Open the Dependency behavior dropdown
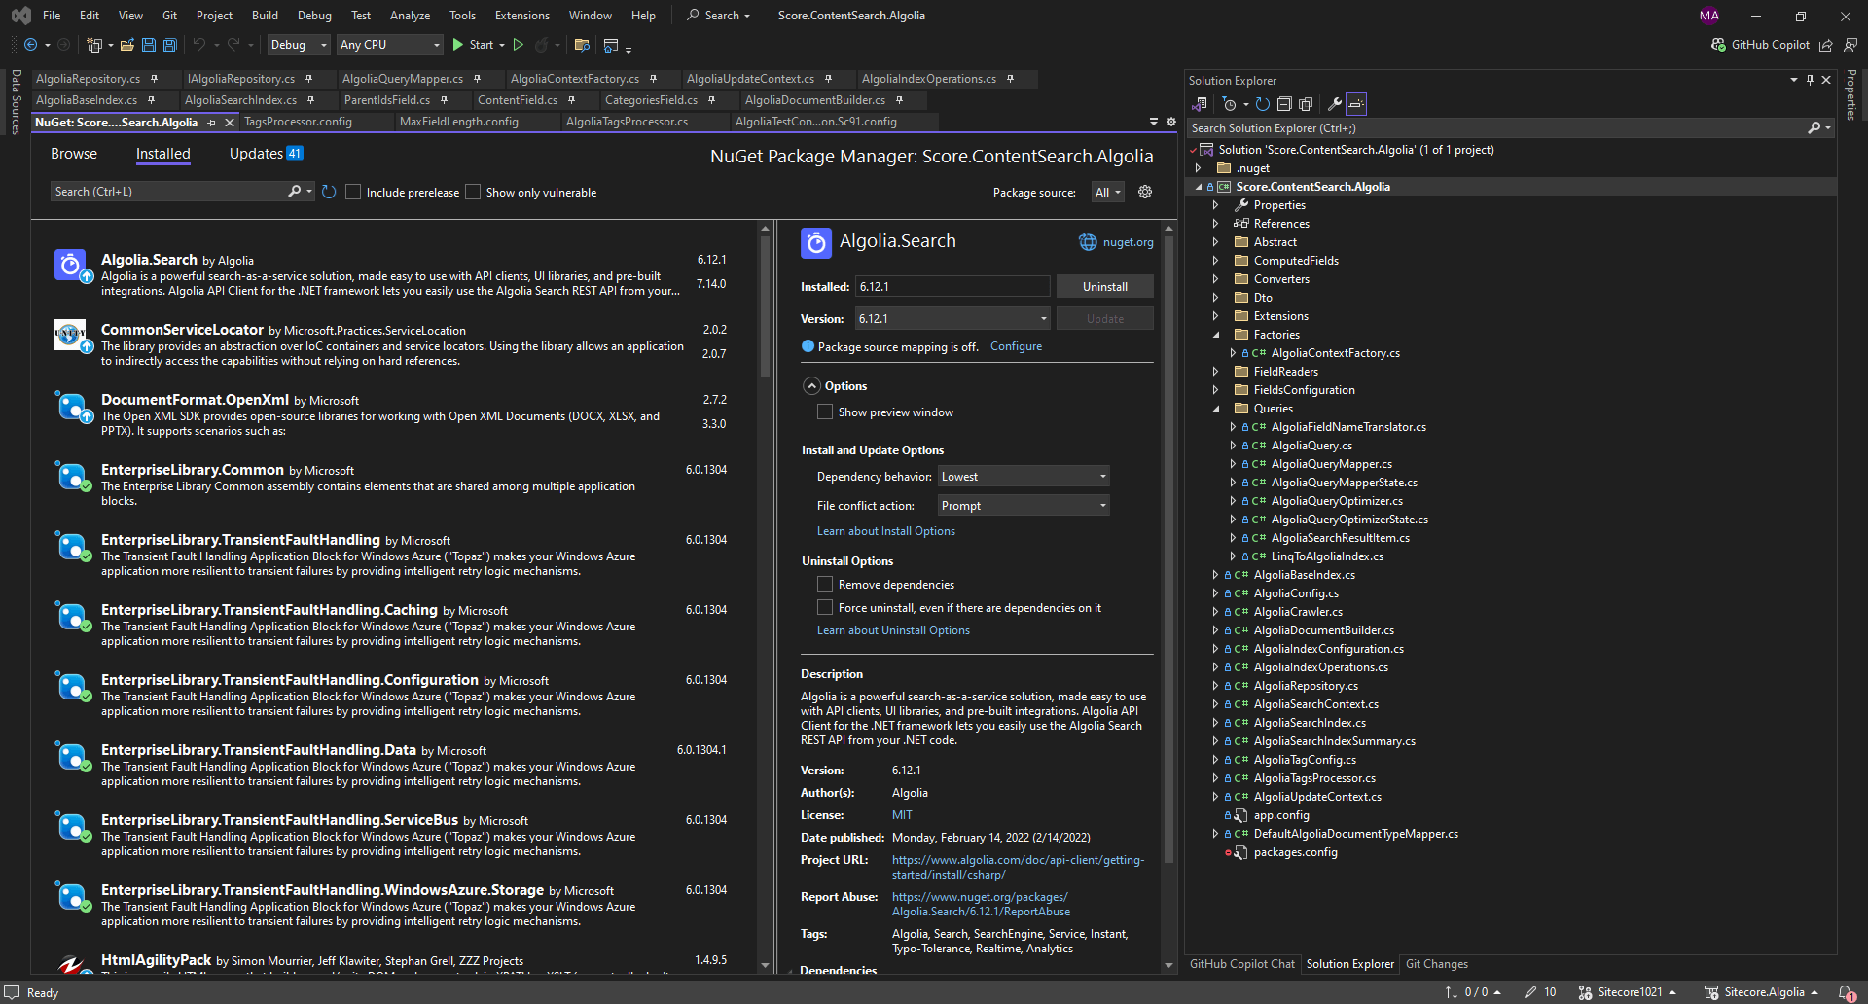The image size is (1868, 1004). pyautogui.click(x=1023, y=476)
